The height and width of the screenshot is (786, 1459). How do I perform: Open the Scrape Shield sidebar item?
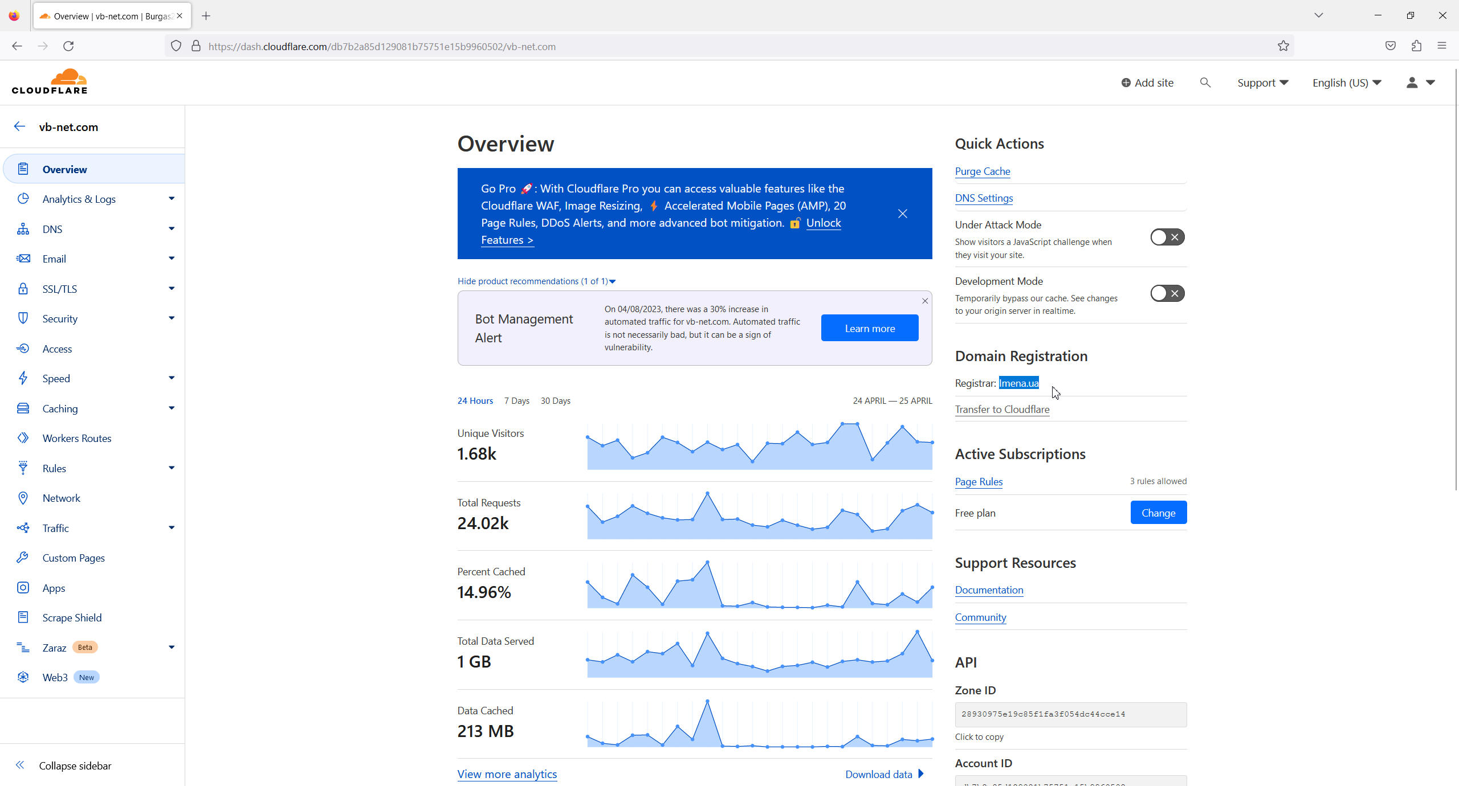tap(72, 617)
